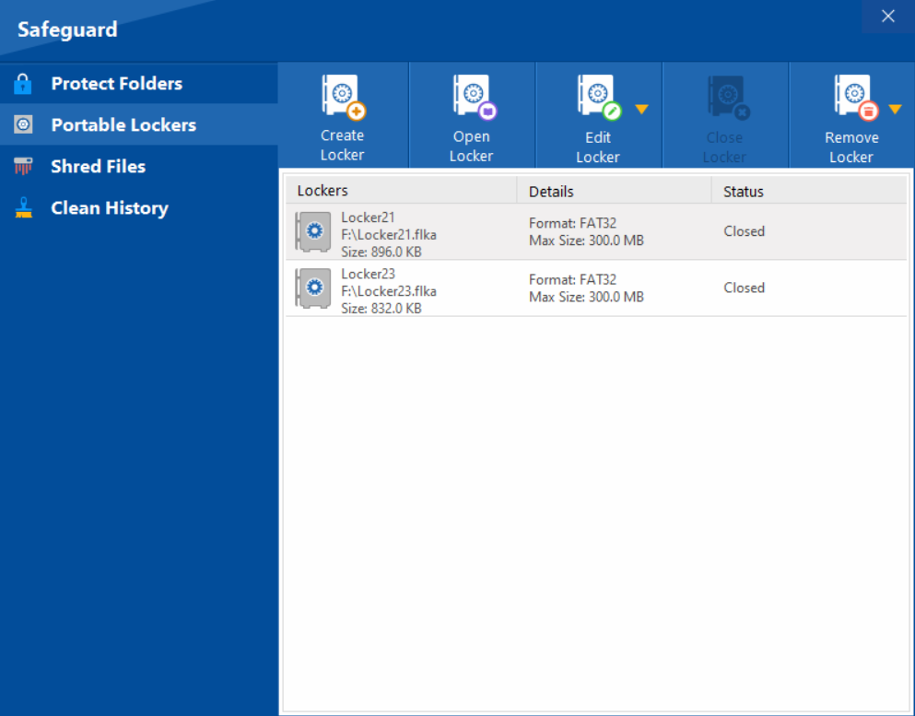This screenshot has height=716, width=915.
Task: Open the Protect Folders section
Action: click(139, 84)
